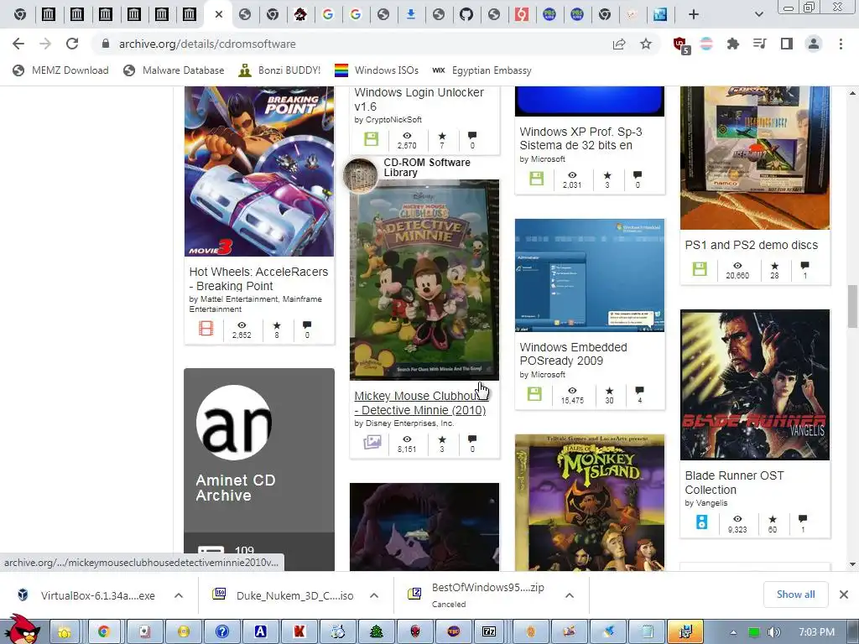Screen dimensions: 859x644
Task: Open the blue question mark help taskbar icon
Action: pyautogui.click(x=221, y=632)
